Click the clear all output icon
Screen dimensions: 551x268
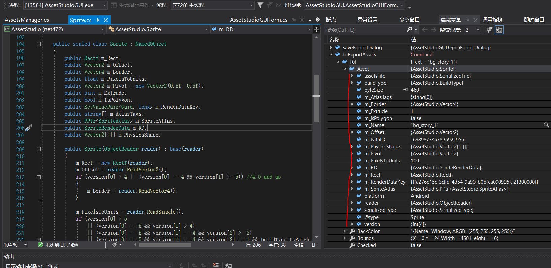coord(216,265)
